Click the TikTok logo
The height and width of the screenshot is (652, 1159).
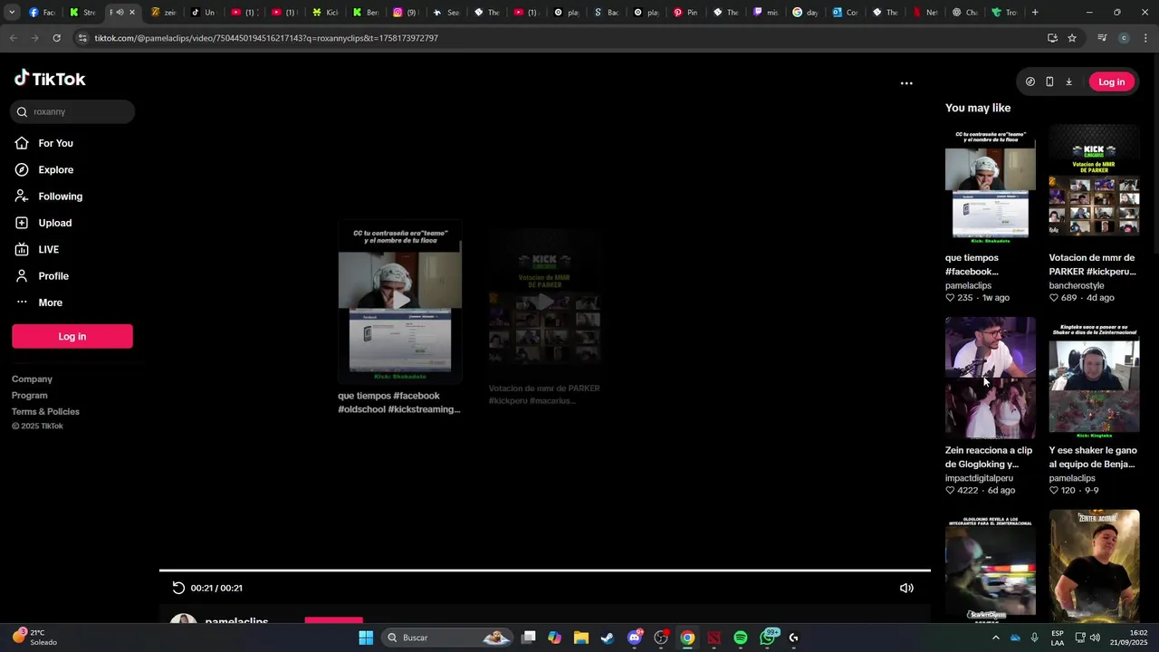(50, 79)
